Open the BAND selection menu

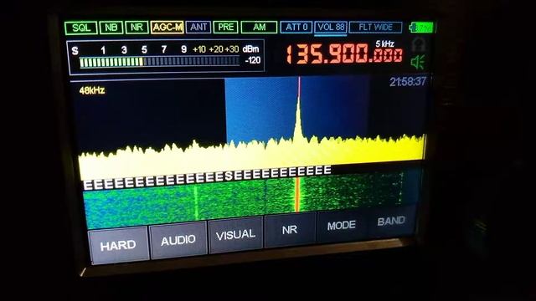(x=391, y=221)
